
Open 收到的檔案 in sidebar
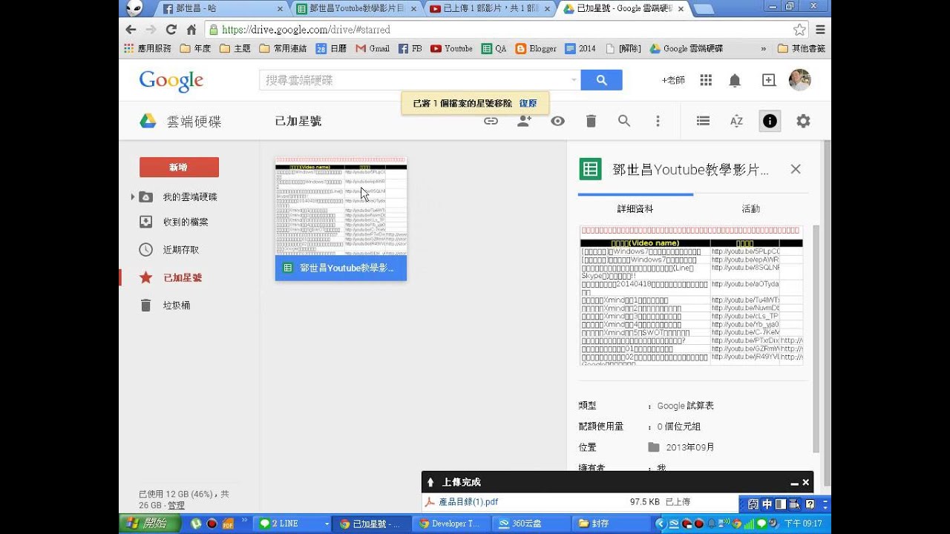[186, 222]
